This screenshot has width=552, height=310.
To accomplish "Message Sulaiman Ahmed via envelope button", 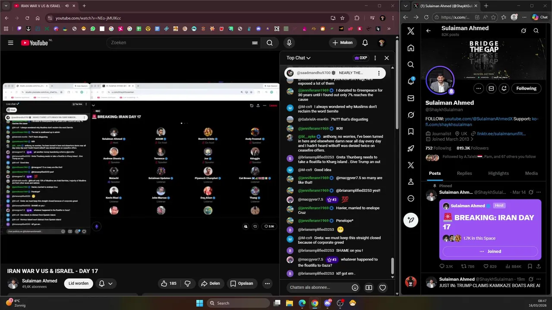I will (x=491, y=88).
